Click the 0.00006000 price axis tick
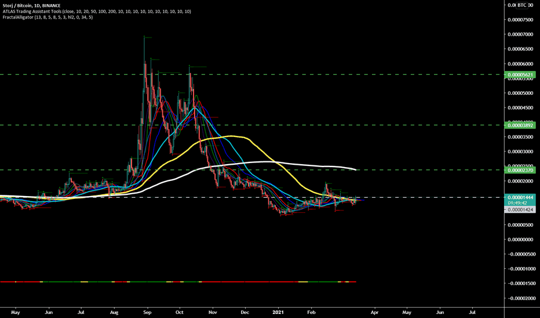The image size is (540, 318). [x=520, y=64]
